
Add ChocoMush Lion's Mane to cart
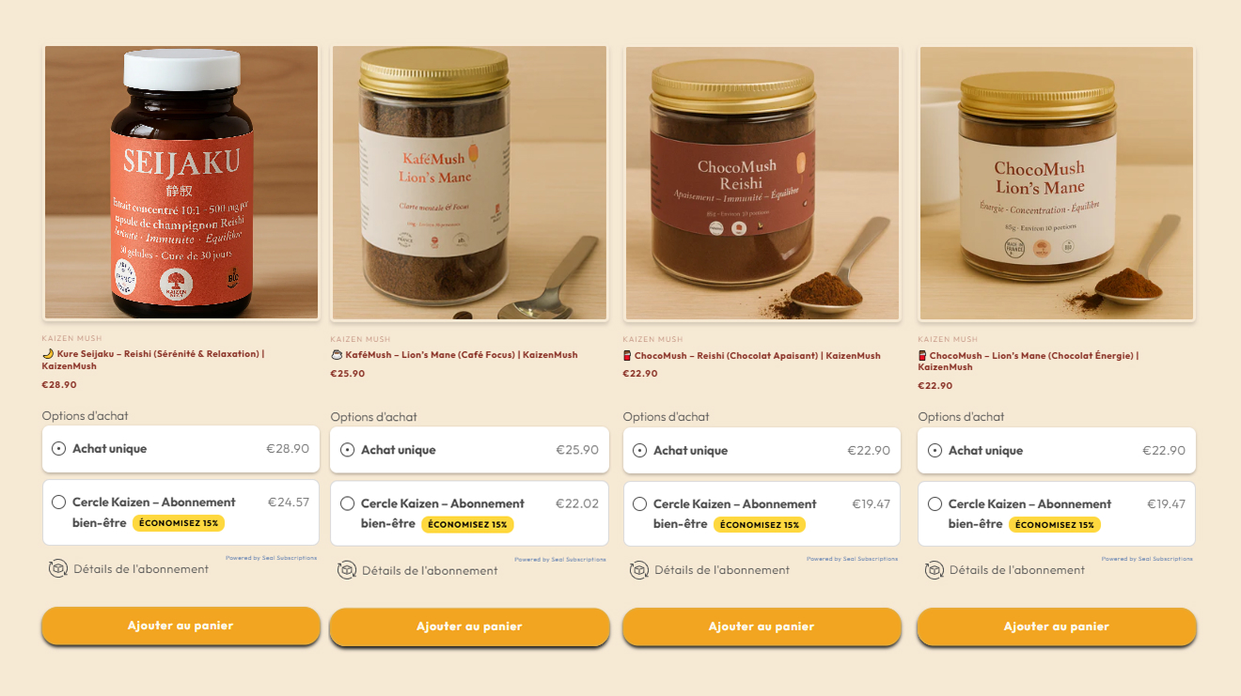pyautogui.click(x=1057, y=626)
